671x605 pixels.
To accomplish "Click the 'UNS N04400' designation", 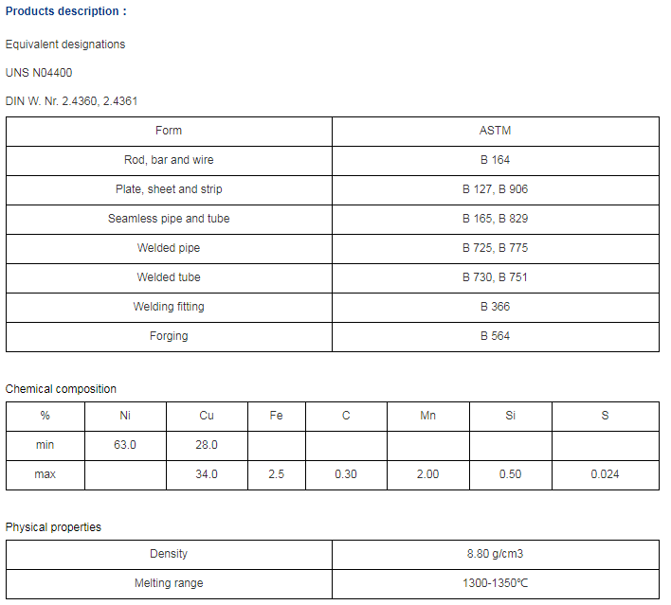I will [39, 73].
